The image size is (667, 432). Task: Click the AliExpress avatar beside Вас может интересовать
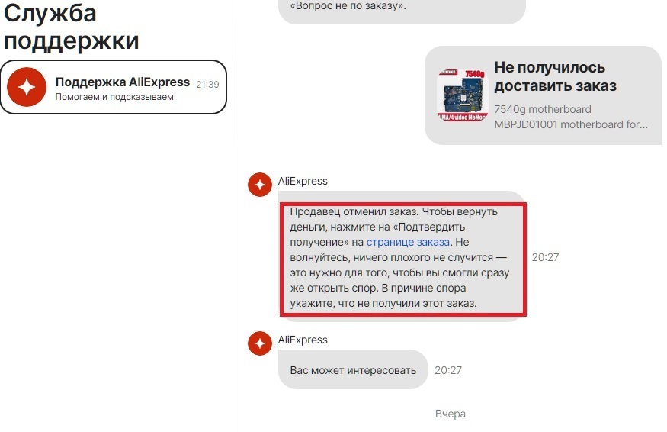260,343
